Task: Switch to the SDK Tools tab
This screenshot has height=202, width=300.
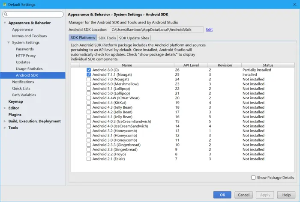Action: (107, 38)
